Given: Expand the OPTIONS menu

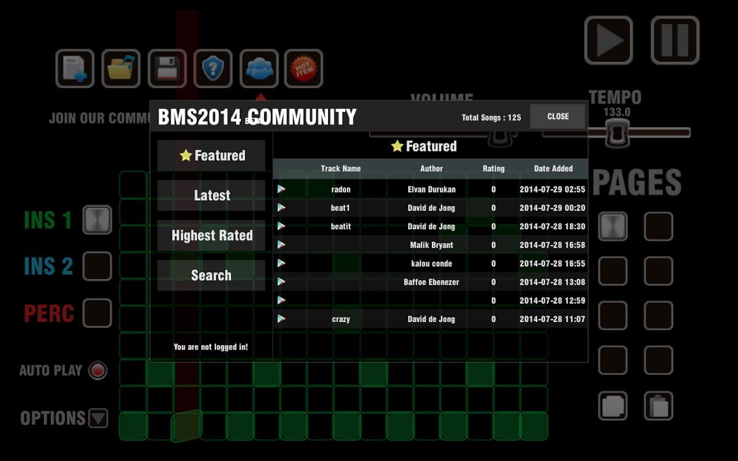Looking at the screenshot, I should (99, 418).
